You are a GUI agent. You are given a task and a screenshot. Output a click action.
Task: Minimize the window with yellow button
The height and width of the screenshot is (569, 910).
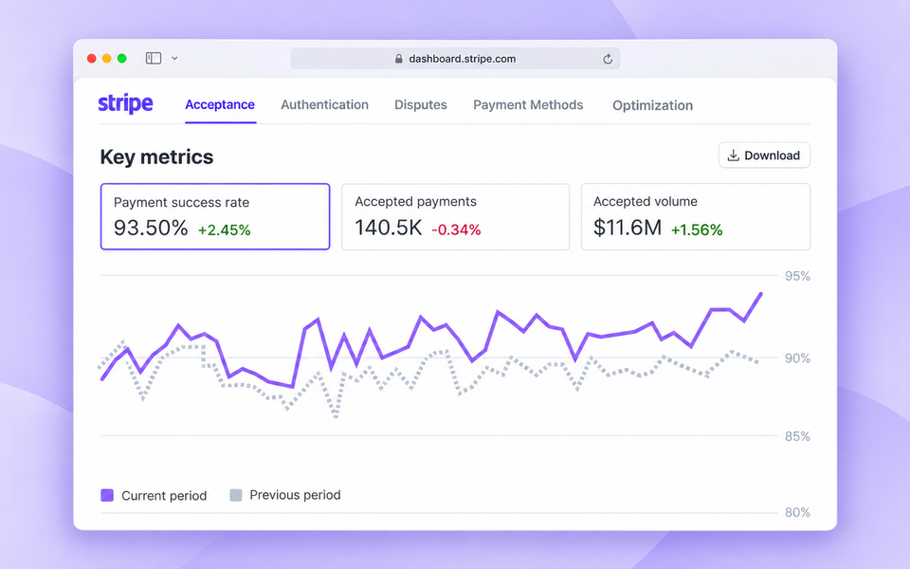pyautogui.click(x=107, y=58)
